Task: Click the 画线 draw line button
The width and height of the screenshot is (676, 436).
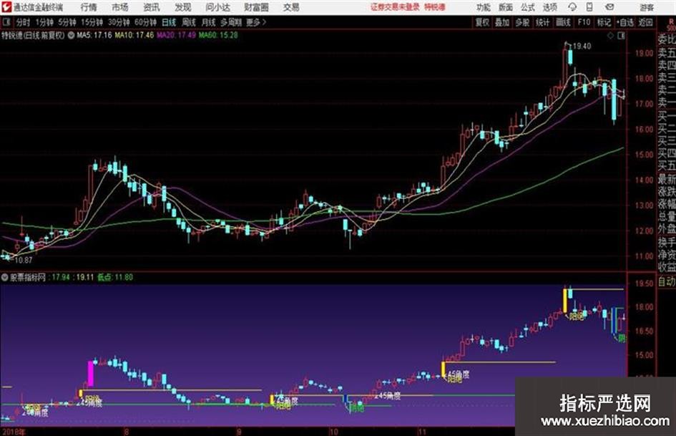Action: [x=563, y=22]
